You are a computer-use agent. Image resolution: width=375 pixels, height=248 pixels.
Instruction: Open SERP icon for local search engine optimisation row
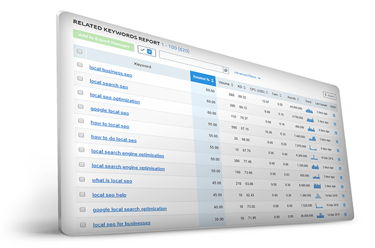point(341,177)
